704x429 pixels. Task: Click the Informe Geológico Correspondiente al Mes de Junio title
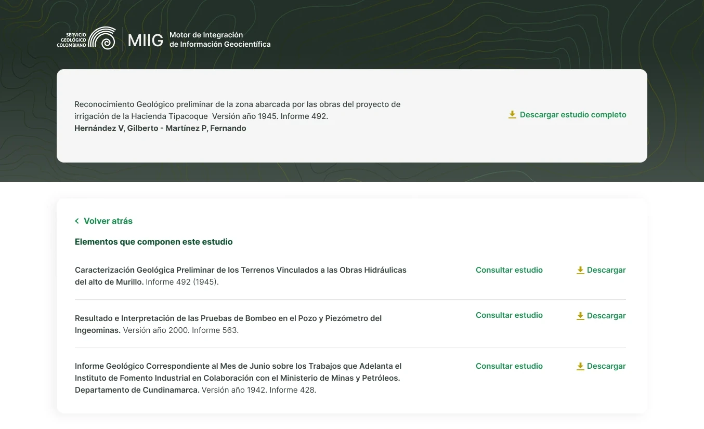point(238,378)
